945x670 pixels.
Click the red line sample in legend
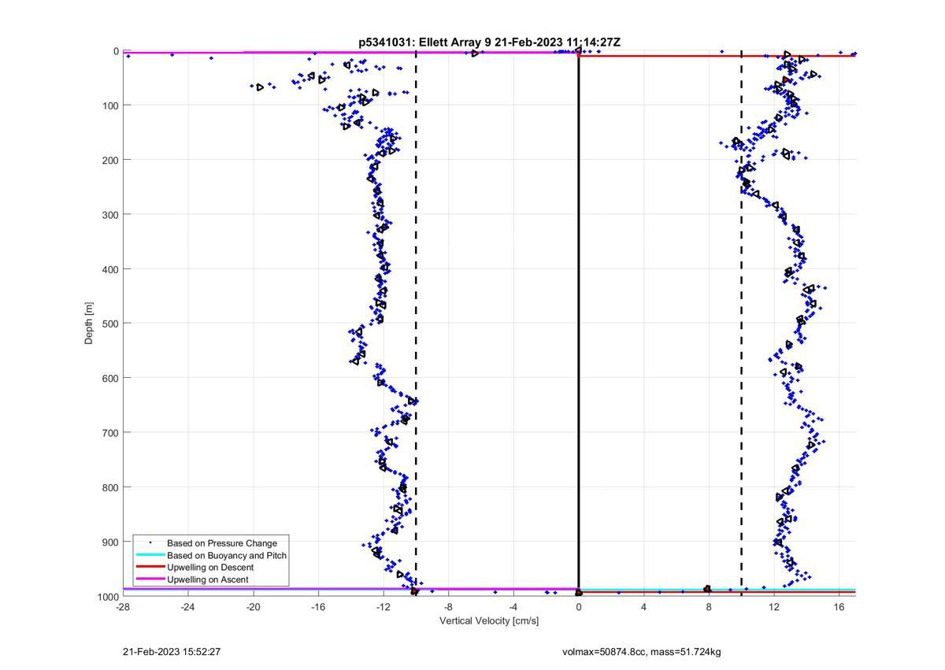pos(150,568)
